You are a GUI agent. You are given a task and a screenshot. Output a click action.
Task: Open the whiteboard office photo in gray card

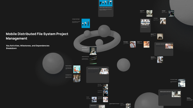pyautogui.click(x=176, y=94)
